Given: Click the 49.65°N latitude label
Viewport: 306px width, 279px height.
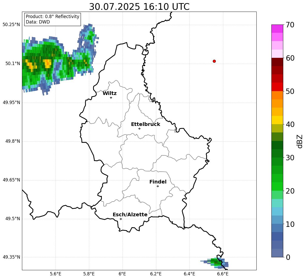Looking at the screenshot, I should click(11, 180).
